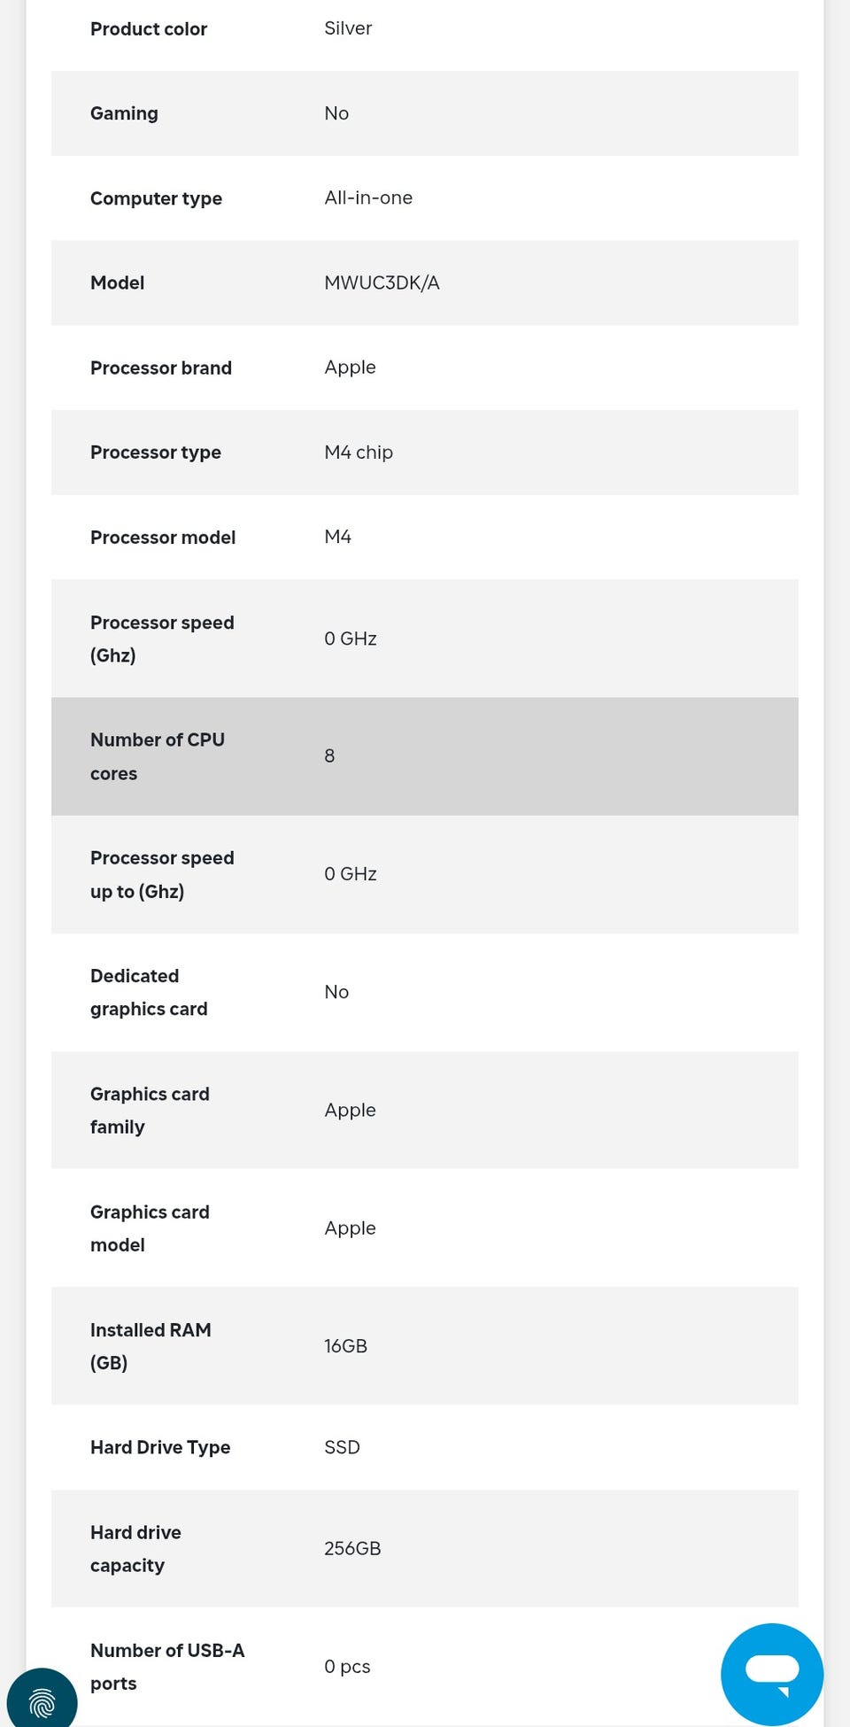Click the Processor type label
850x1727 pixels.
[156, 453]
